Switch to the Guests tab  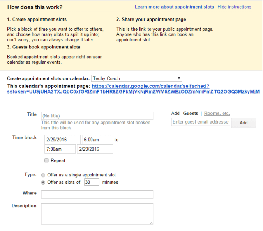tap(191, 113)
